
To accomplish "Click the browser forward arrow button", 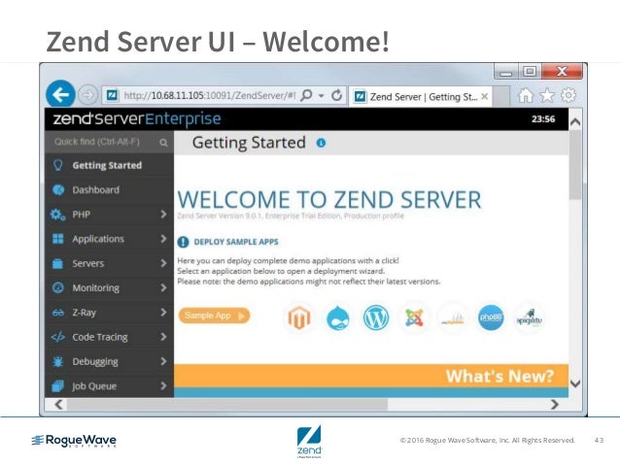I will pos(87,95).
